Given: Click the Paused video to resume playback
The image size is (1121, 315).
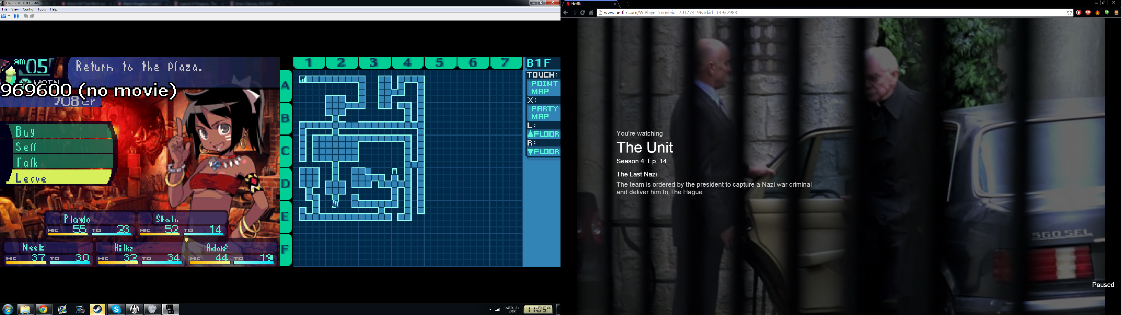Looking at the screenshot, I should pyautogui.click(x=1103, y=285).
